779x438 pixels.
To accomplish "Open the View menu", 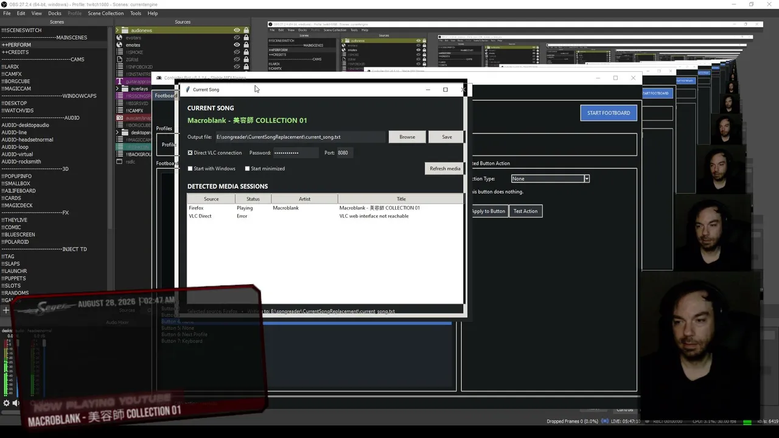I will tap(37, 13).
